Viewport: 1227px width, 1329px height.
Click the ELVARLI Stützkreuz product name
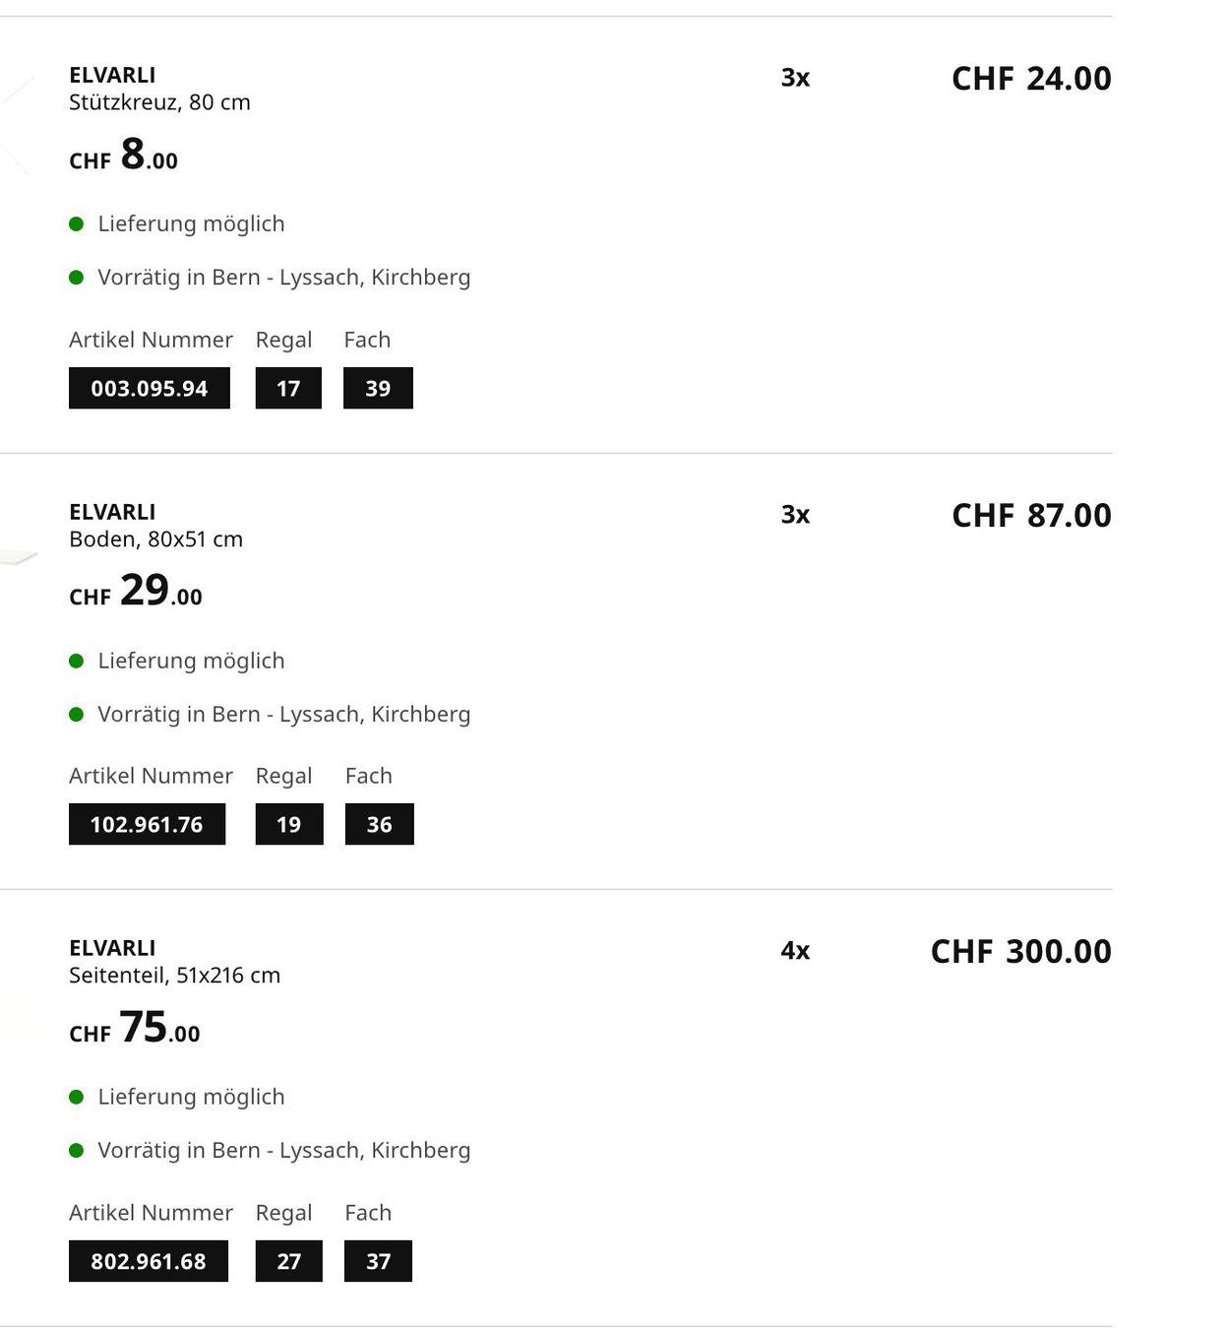159,89
